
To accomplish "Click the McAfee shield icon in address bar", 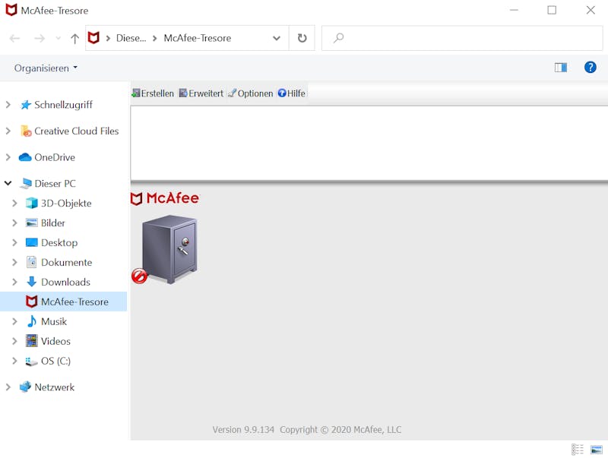I will (93, 38).
